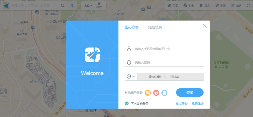Click the Welcome text
Screen dimensions: 253x117
click(92, 73)
